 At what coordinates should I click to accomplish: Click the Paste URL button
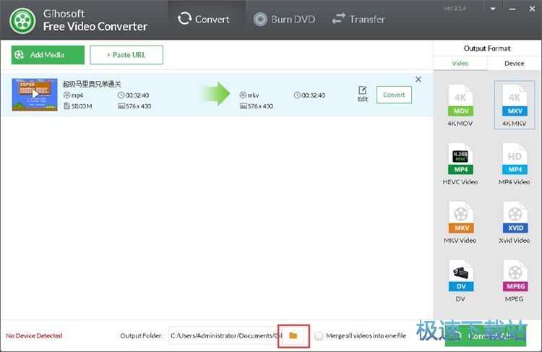(x=126, y=55)
